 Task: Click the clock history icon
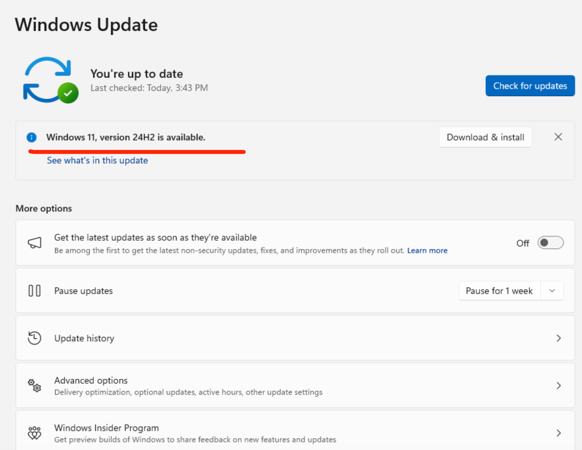[x=34, y=338]
